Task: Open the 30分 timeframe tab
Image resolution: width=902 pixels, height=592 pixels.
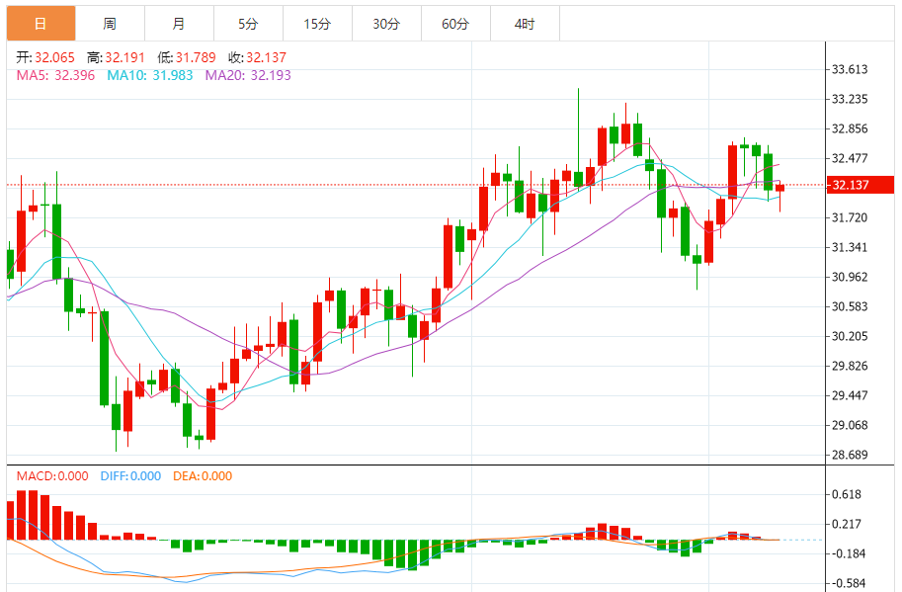Action: click(386, 24)
